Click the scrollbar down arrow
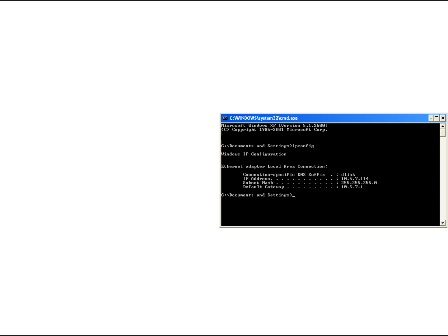This screenshot has height=336, width=448. click(x=443, y=223)
